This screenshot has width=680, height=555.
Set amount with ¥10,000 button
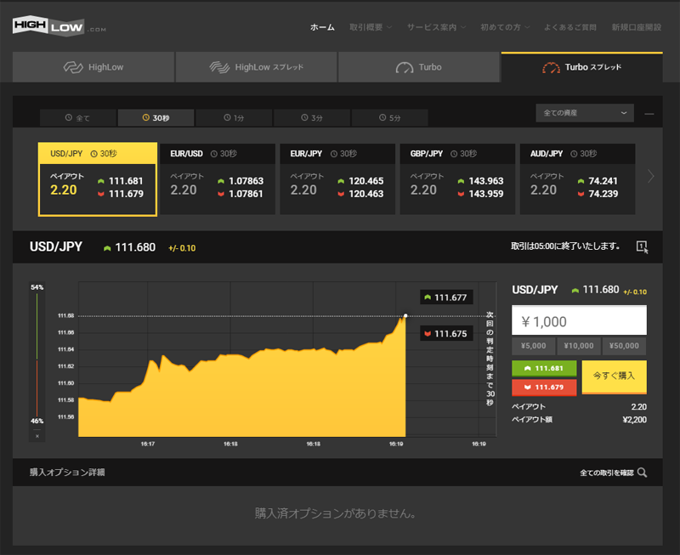(579, 346)
